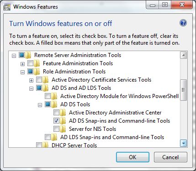Collapse the AD DS and AD LDS Tools node
Viewport: 196px width, 171px height.
31,88
